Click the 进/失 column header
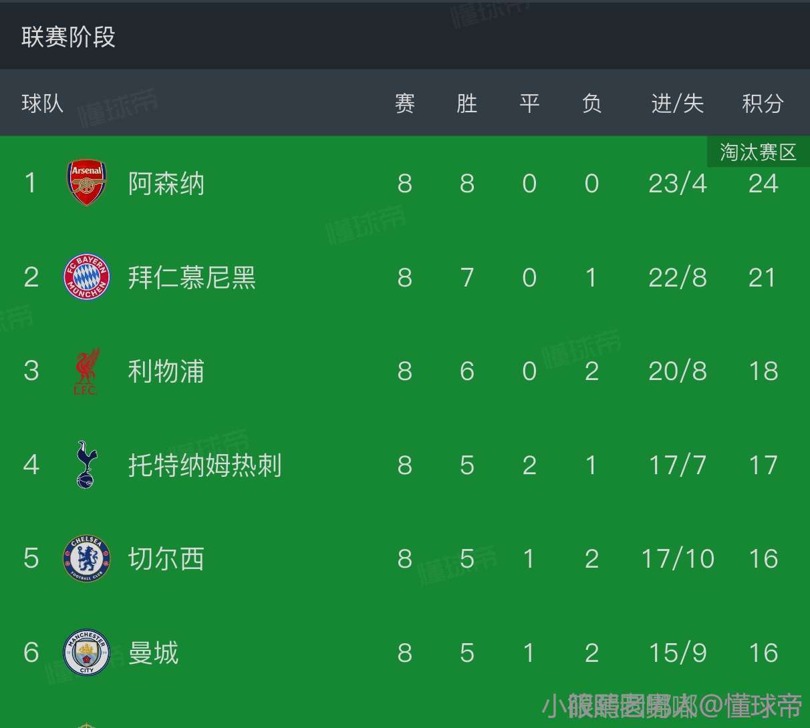This screenshot has width=810, height=728. 678,104
